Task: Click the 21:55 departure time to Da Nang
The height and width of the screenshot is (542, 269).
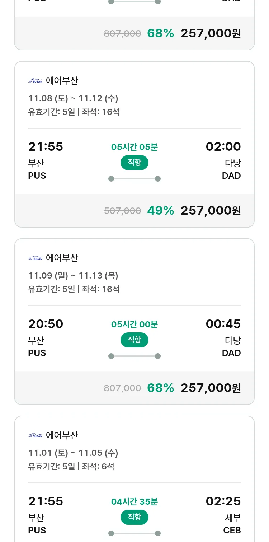Action: 46,147
